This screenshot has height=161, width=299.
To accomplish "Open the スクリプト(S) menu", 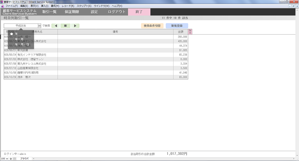I will tap(84, 6).
